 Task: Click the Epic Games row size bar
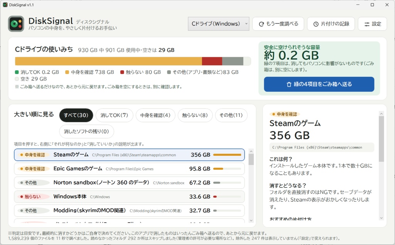tap(227, 169)
